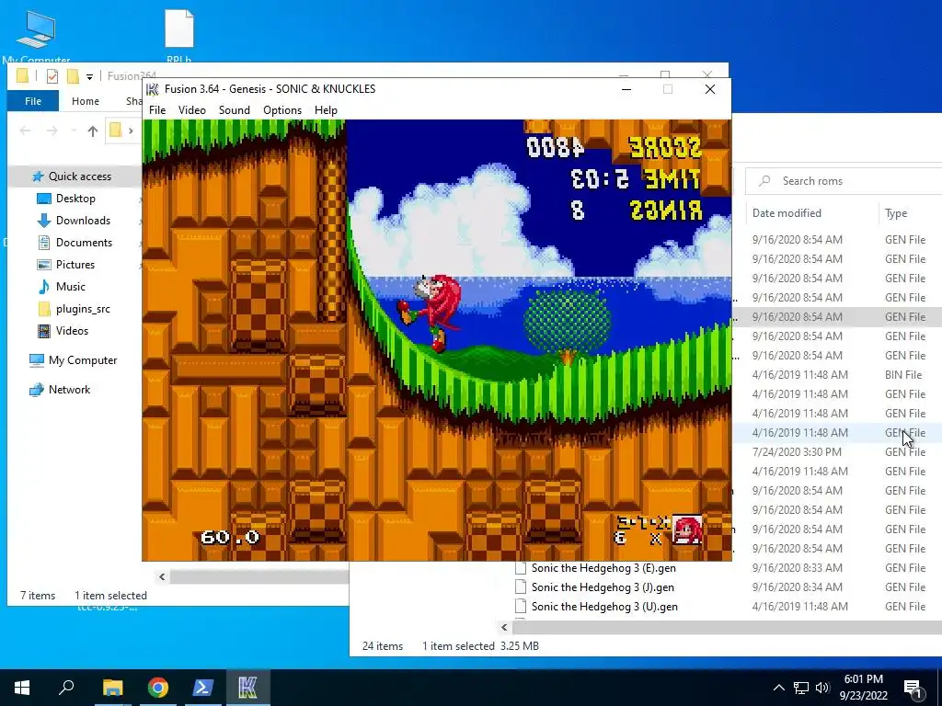Open the Windows Start menu
Image resolution: width=942 pixels, height=706 pixels.
tap(22, 688)
